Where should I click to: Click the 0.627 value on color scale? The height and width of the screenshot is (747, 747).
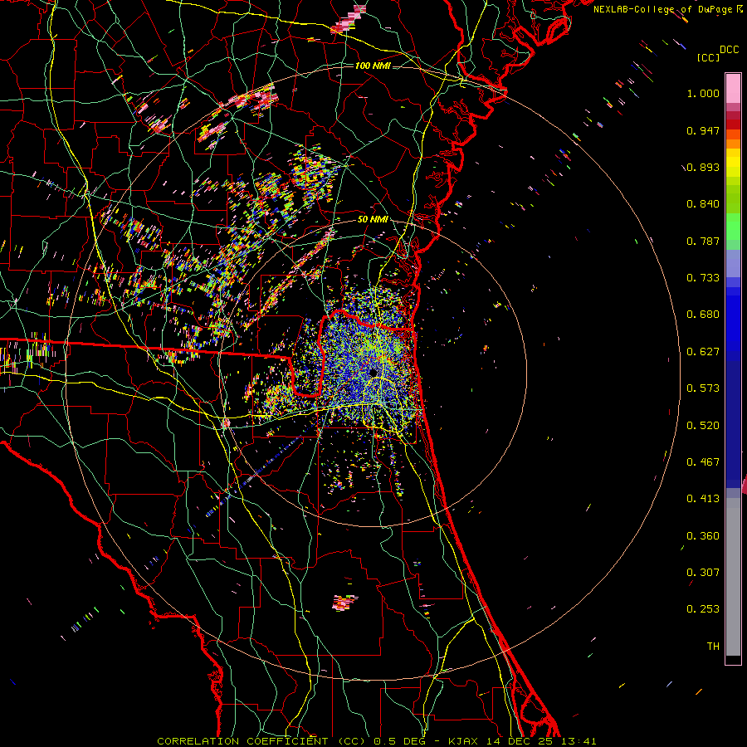703,352
